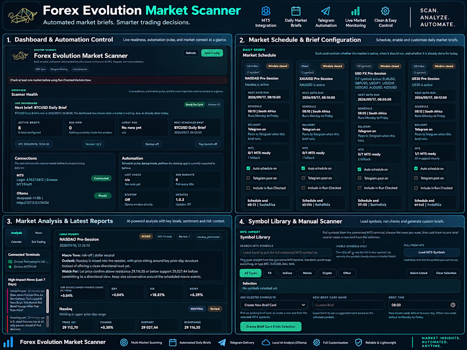
Task: Toggle Auto schedule on for NASDAQ Pre-Session
Action: [x=248, y=168]
